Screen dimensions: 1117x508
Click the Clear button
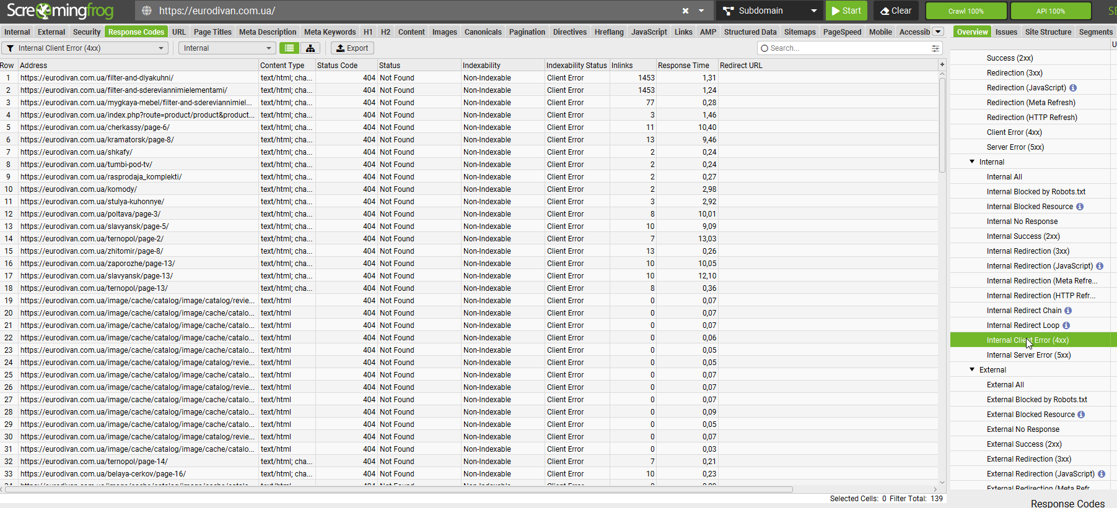(x=896, y=11)
